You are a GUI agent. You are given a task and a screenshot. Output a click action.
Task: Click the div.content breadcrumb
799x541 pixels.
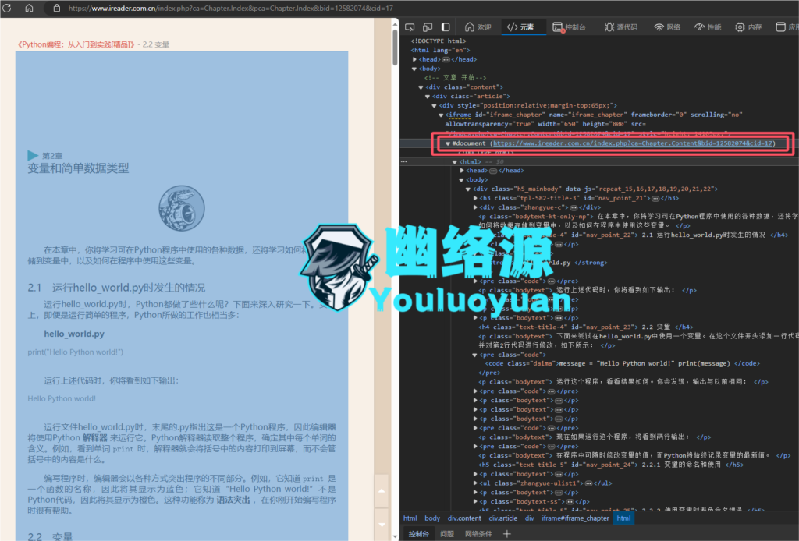(x=463, y=518)
